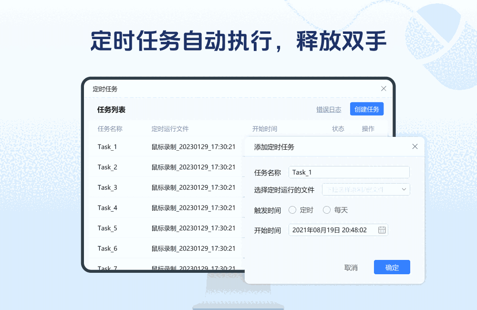Open the calendar date picker icon
This screenshot has width=477, height=310.
(381, 229)
